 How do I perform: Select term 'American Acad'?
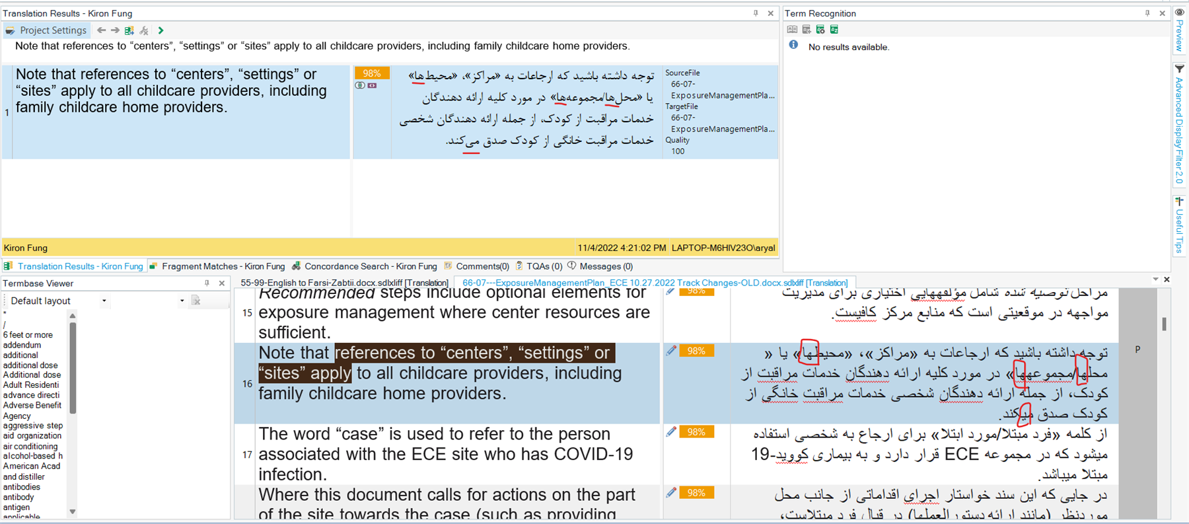point(31,466)
